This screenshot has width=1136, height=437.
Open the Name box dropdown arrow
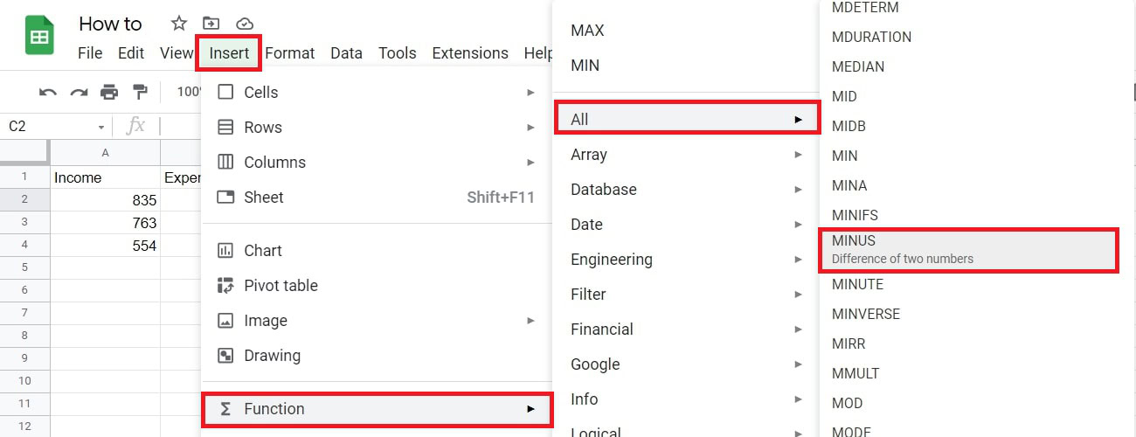[101, 127]
